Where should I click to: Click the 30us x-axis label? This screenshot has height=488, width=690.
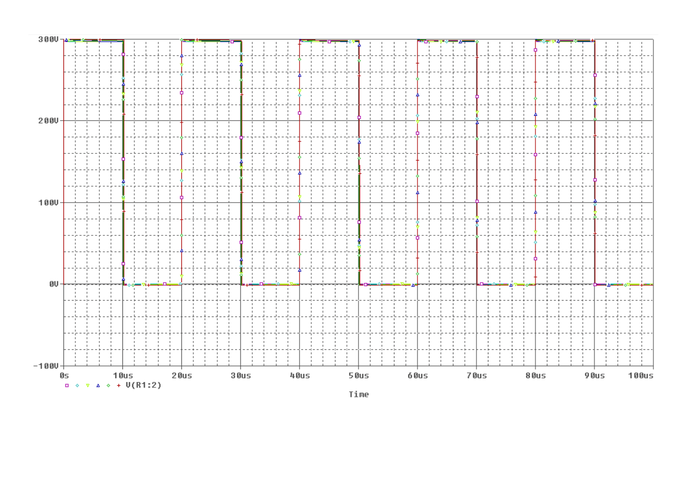point(241,376)
